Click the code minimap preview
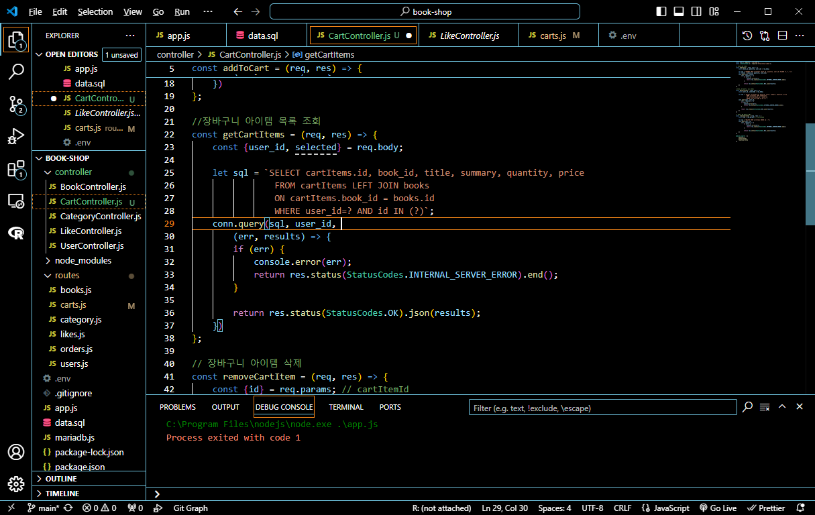This screenshot has height=515, width=815. click(x=769, y=101)
